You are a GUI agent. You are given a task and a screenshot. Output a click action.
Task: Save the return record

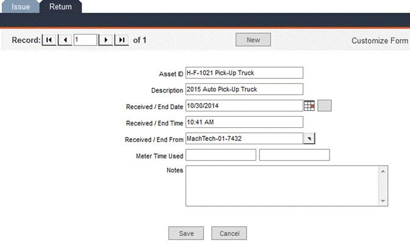tap(186, 233)
